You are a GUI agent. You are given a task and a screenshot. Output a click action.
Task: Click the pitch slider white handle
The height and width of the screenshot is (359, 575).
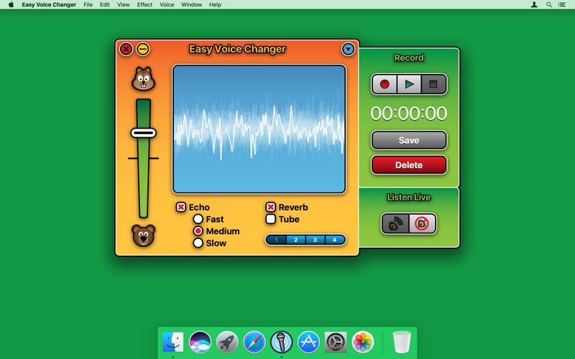tap(143, 133)
